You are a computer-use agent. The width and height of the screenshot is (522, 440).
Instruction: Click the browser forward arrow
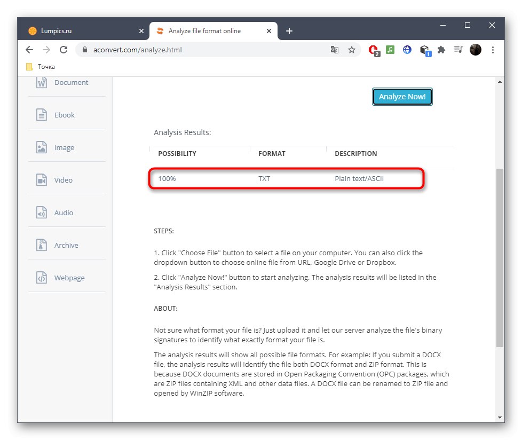pyautogui.click(x=46, y=50)
